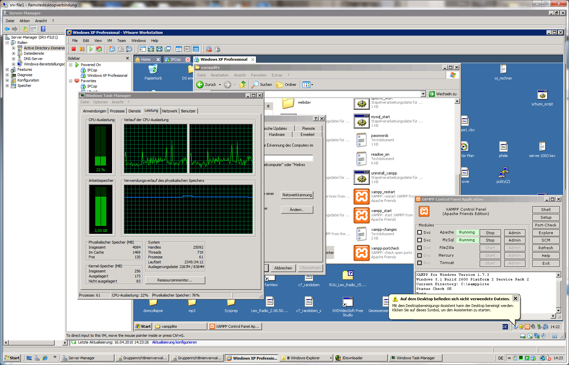This screenshot has width=569, height=365.
Task: Enable the MySql Svc checkbox
Action: [x=419, y=240]
